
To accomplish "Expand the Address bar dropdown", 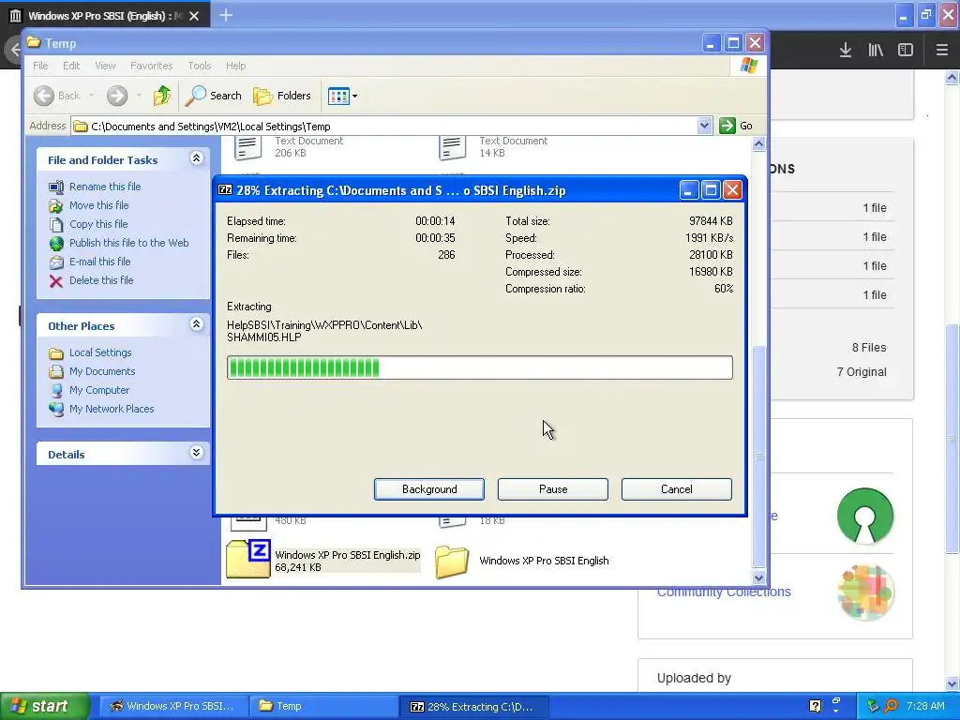I will (x=704, y=126).
